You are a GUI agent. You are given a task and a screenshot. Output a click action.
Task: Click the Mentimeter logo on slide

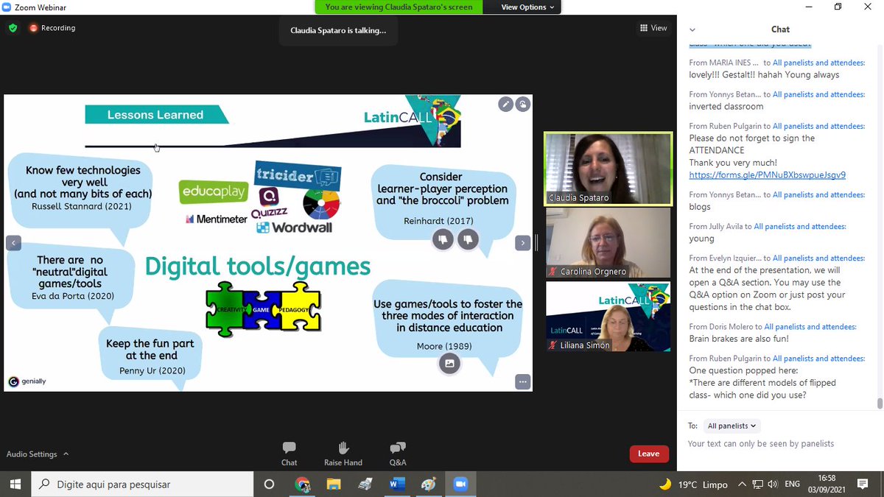(217, 219)
